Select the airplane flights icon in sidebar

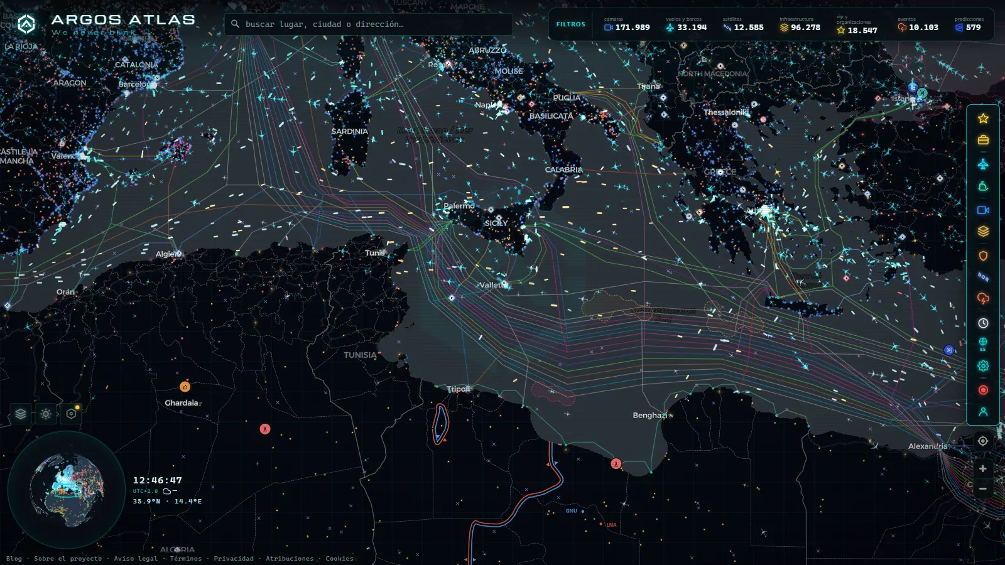(983, 164)
